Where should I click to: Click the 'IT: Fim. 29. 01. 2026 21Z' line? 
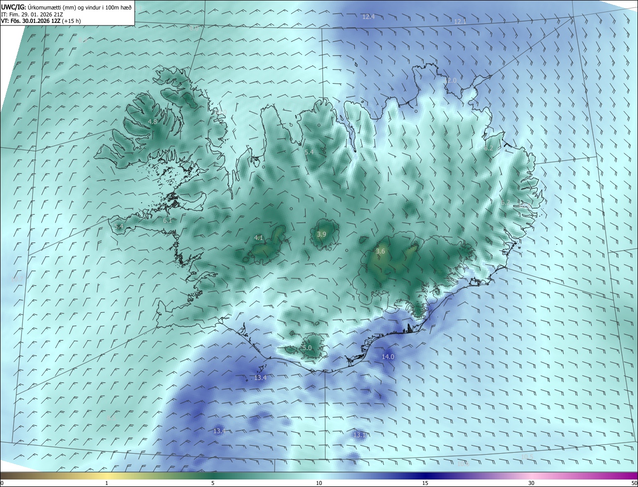[x=32, y=14]
